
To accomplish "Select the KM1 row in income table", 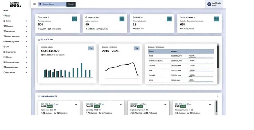I will [x=181, y=80].
